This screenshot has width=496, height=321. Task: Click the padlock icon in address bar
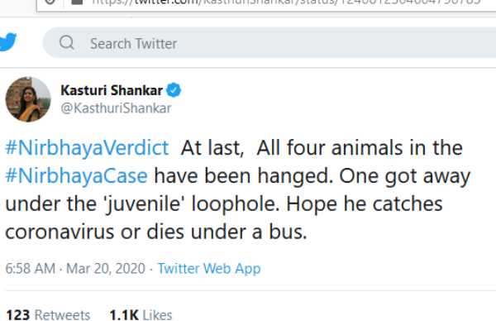[x=78, y=2]
